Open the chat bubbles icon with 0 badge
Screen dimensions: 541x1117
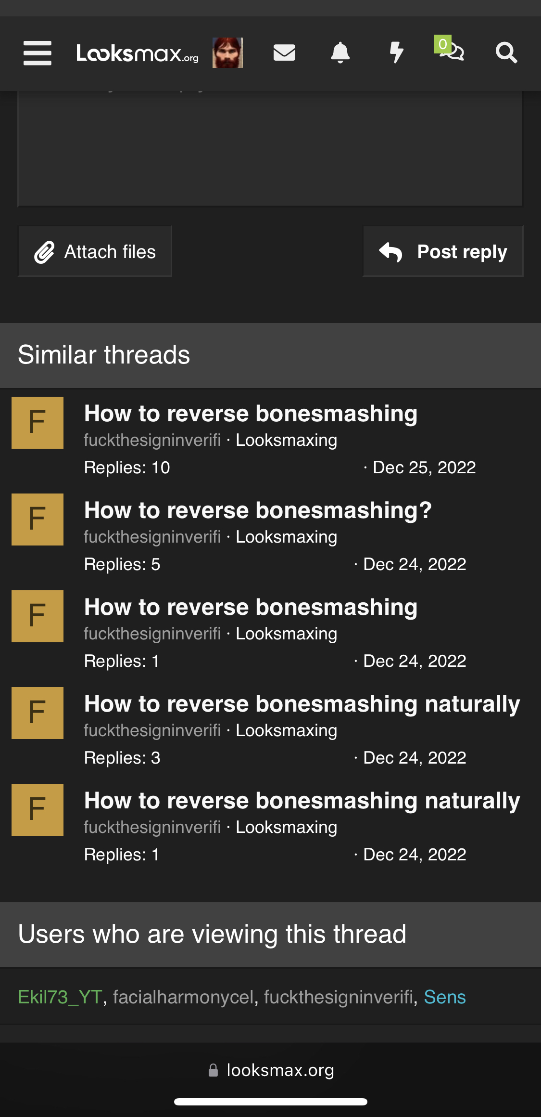(450, 49)
